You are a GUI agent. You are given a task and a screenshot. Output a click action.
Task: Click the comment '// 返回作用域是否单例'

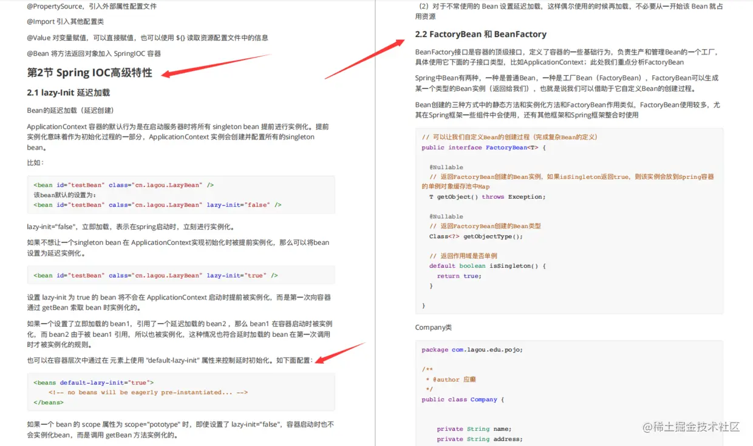(463, 256)
